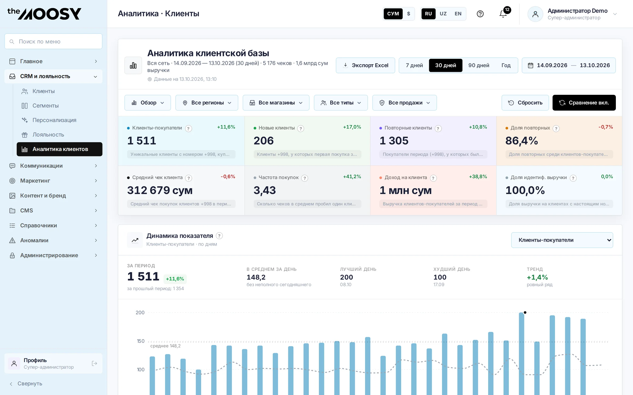The width and height of the screenshot is (633, 395).
Task: Expand the Маркетинг menu section
Action: coord(53,181)
